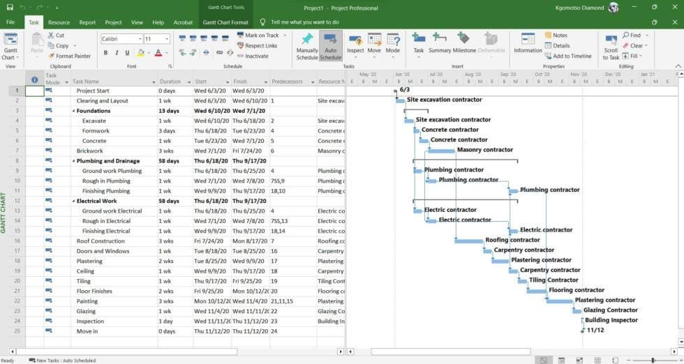
Task: Open the File menu
Action: [x=10, y=22]
